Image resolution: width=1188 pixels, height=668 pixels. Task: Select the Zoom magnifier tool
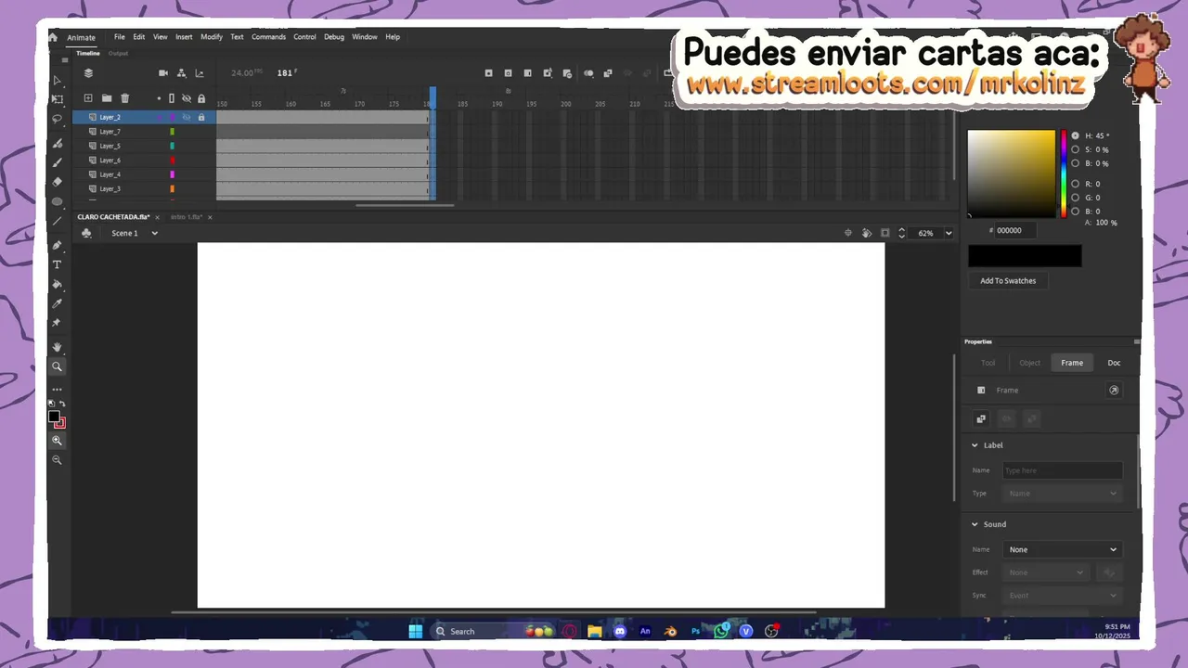(57, 366)
